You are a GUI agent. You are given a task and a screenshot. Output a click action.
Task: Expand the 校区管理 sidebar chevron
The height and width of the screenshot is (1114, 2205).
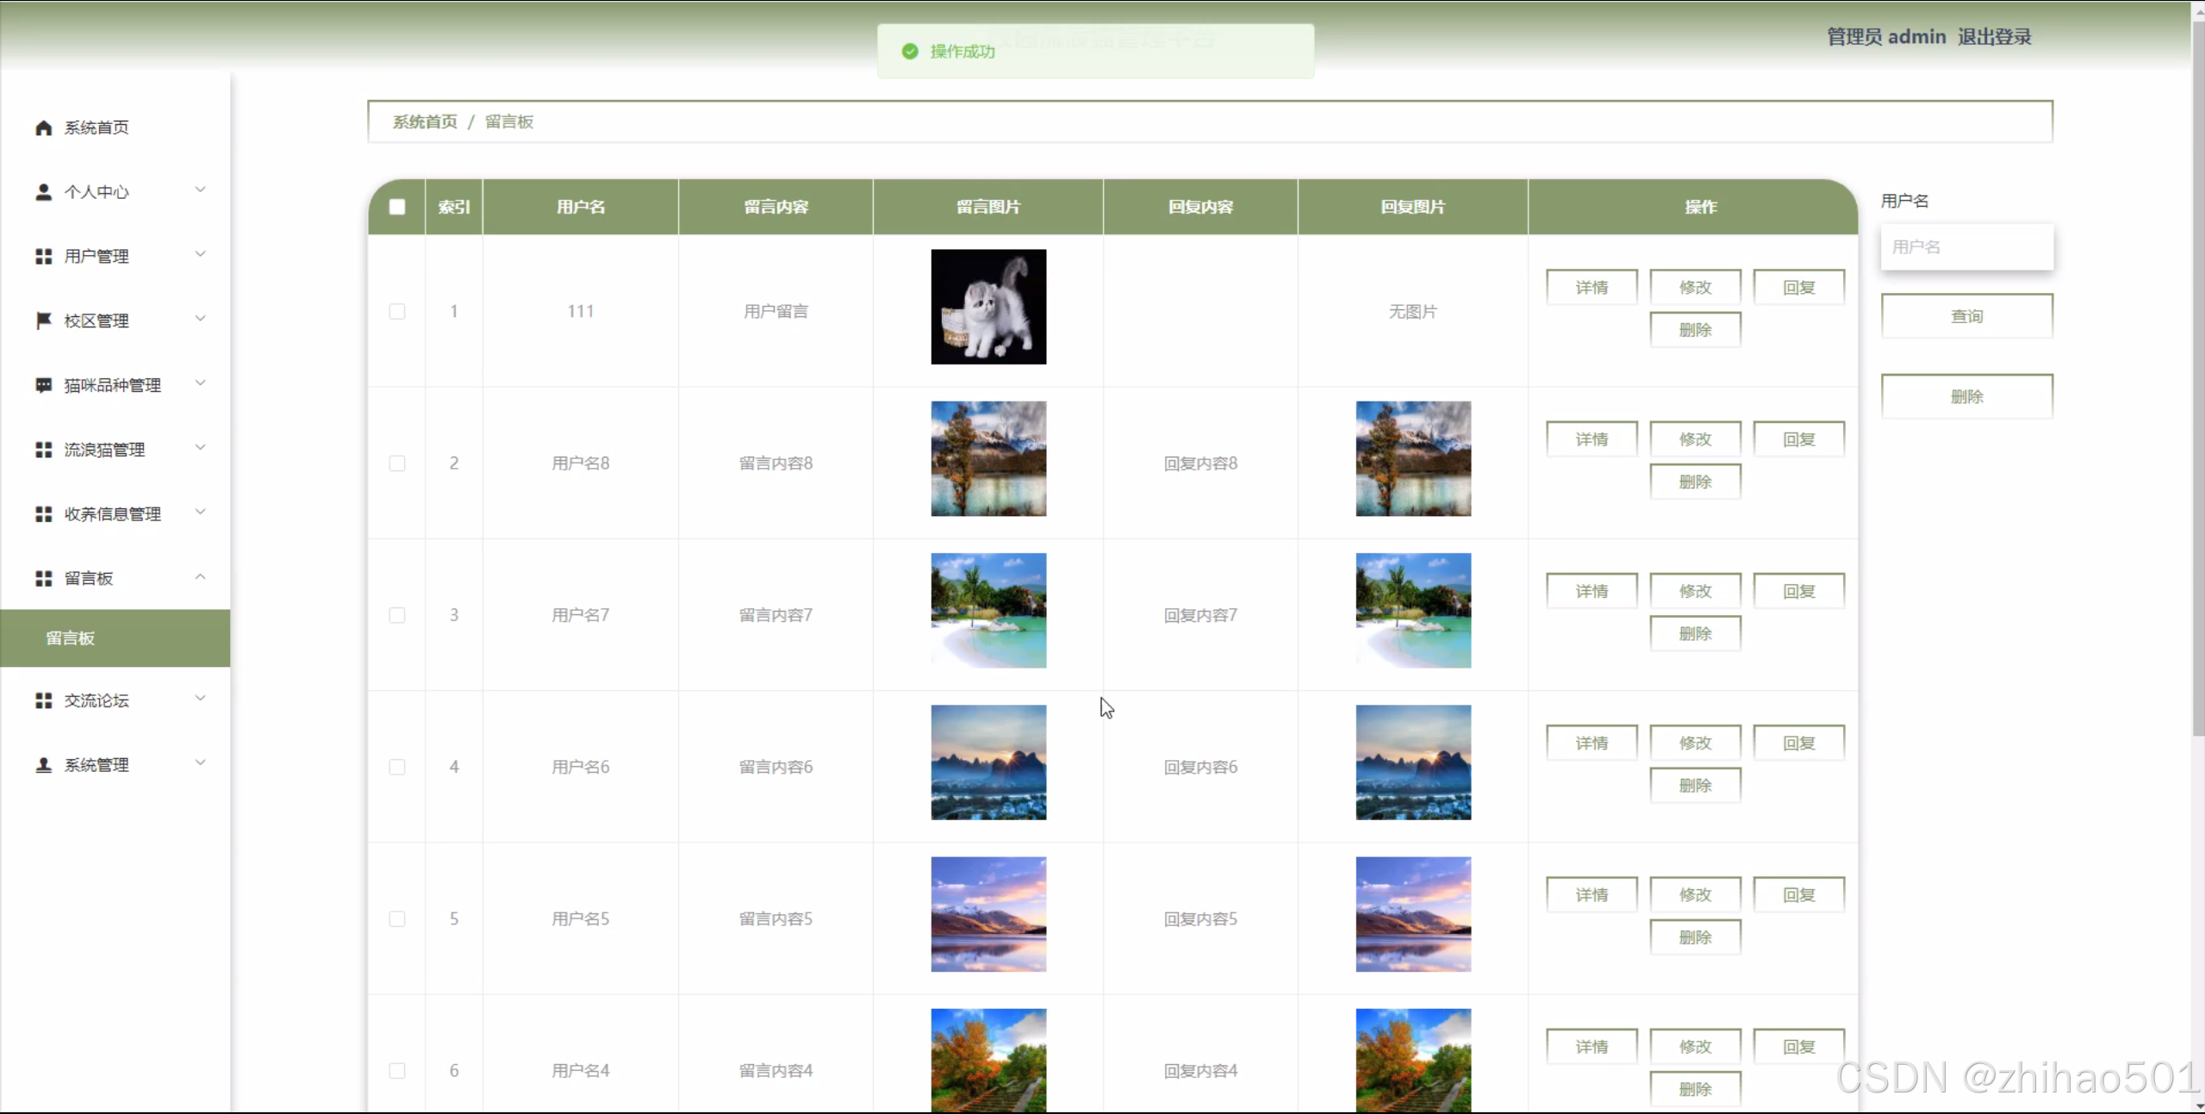click(200, 319)
